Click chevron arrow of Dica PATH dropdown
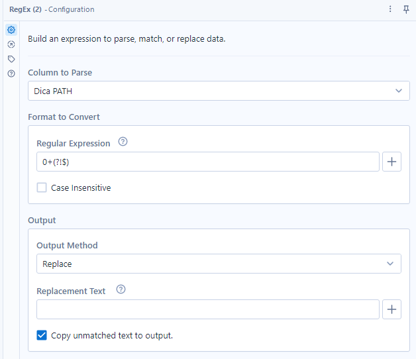 coord(399,91)
